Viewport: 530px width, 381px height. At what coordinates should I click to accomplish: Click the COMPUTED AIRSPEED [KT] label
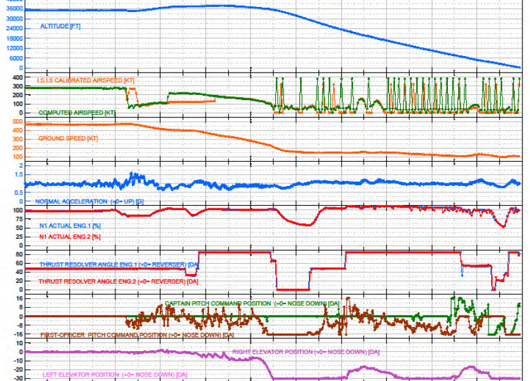tap(77, 112)
